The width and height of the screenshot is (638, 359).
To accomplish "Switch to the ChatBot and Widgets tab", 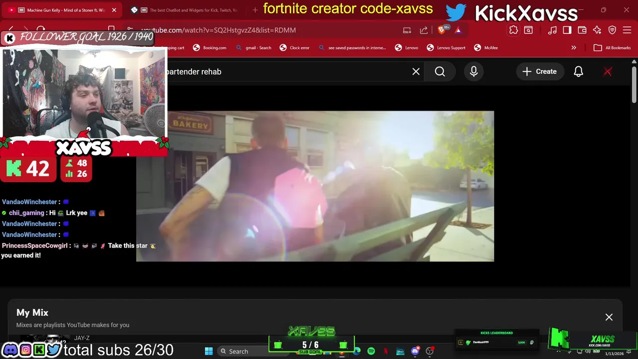I will pos(184,10).
